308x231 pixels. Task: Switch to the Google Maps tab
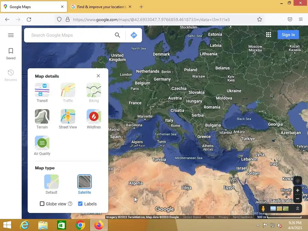34,7
